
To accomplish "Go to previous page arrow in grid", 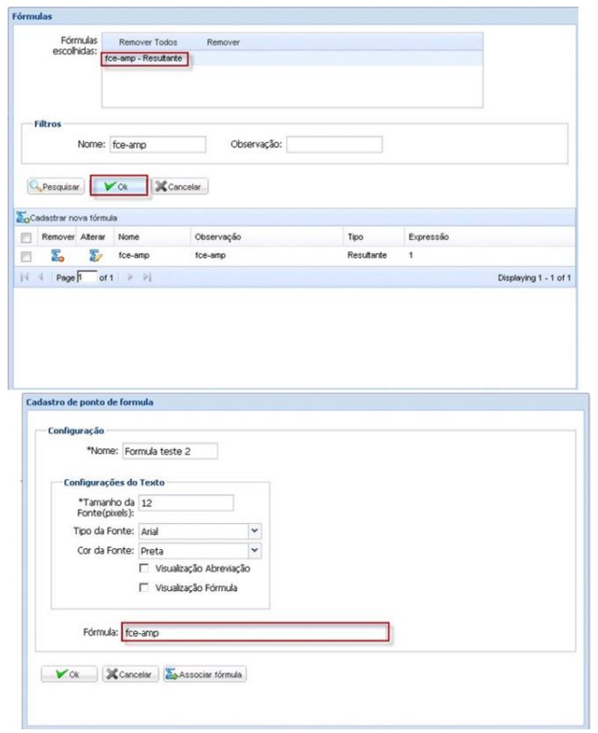I will (39, 278).
